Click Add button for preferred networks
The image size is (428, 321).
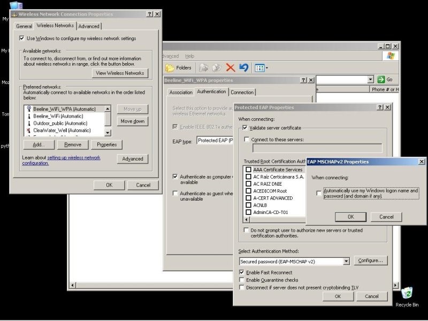coord(39,144)
